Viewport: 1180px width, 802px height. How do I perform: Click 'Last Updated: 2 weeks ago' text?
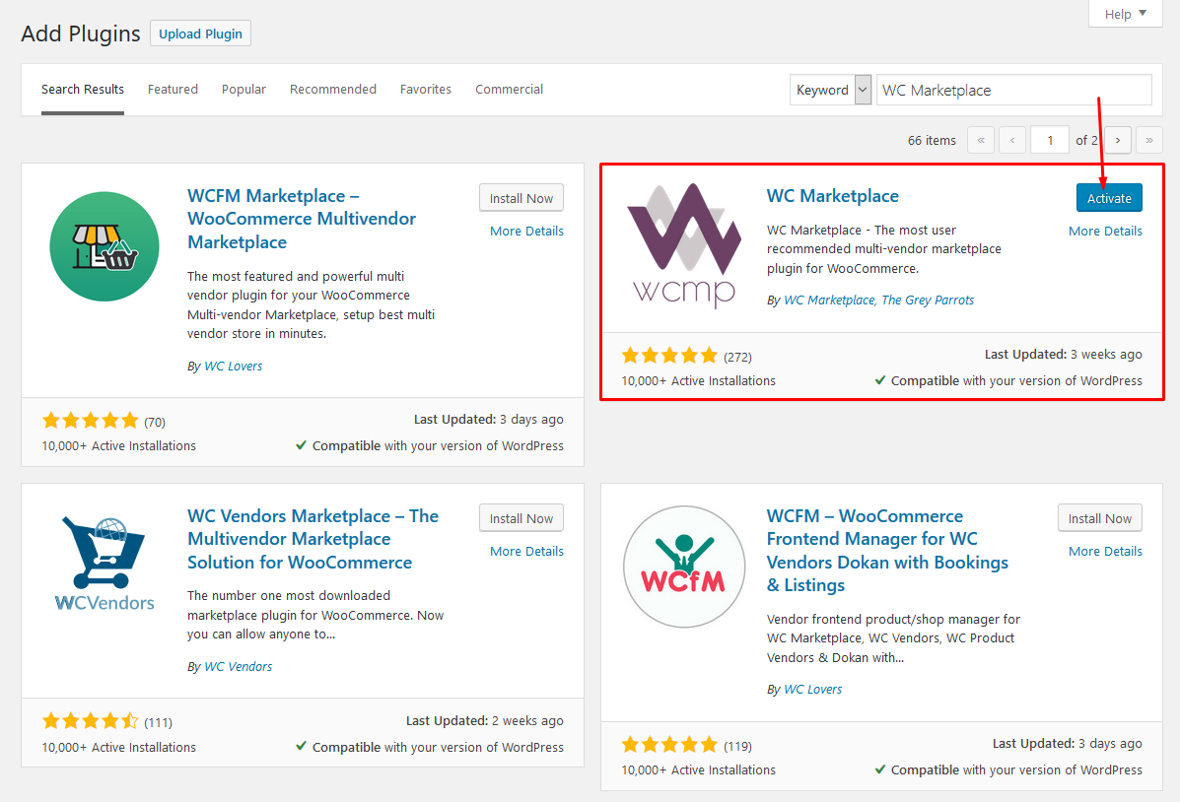pos(485,721)
